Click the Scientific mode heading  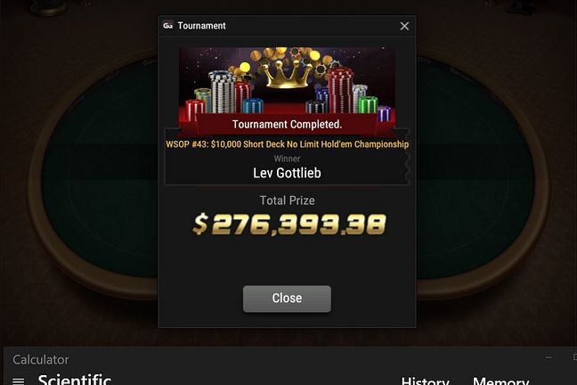pos(75,380)
